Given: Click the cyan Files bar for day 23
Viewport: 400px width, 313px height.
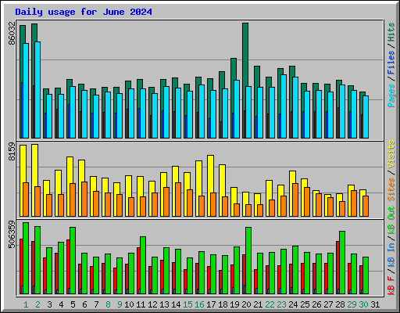Looking at the screenshot, I should coord(284,106).
